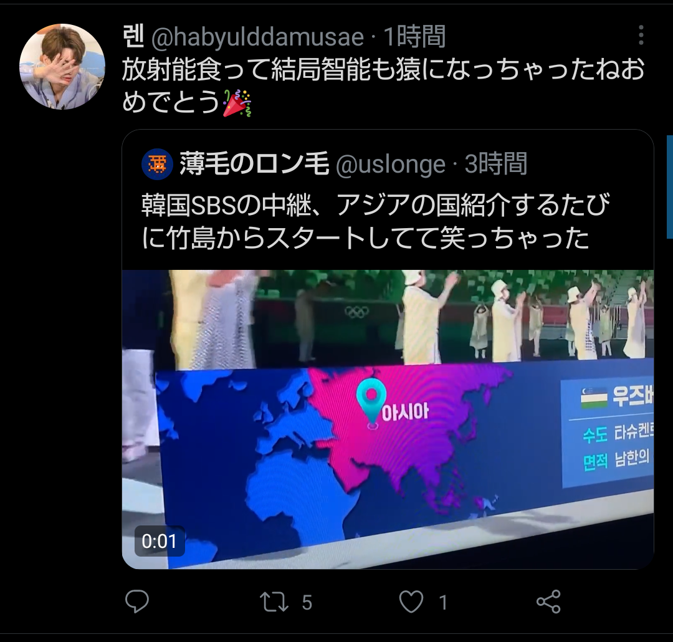Tap the retweet arrows icon

click(274, 602)
